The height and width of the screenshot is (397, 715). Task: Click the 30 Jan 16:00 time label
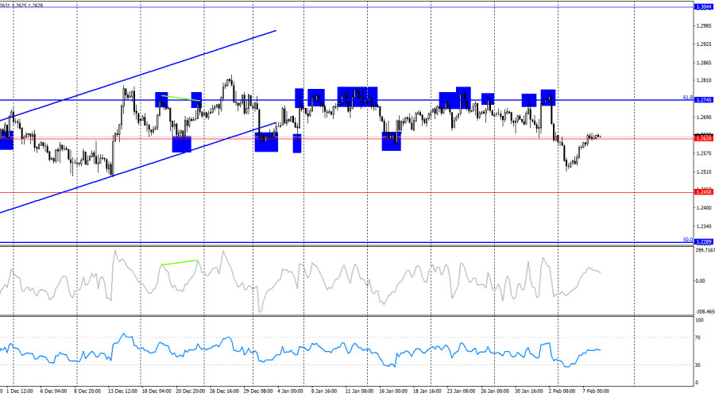529,391
